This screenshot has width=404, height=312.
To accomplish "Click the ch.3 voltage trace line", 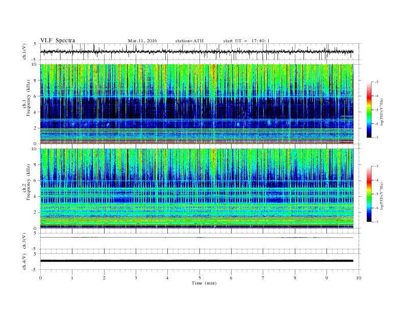I will (196, 238).
